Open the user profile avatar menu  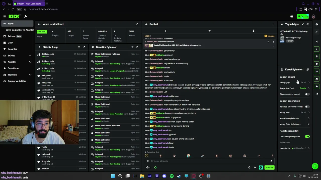coord(313,16)
